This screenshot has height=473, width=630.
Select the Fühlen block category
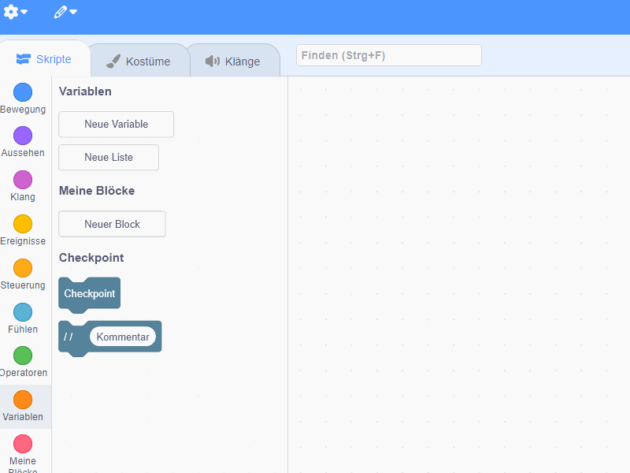click(x=23, y=318)
